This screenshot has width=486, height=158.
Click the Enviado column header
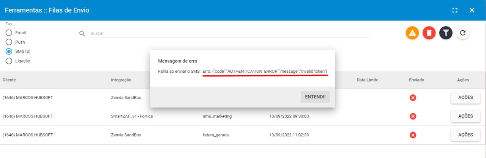pyautogui.click(x=417, y=80)
